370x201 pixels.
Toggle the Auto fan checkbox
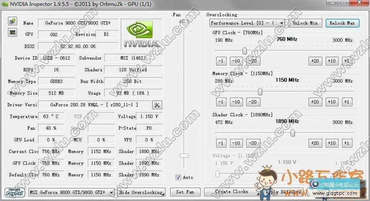pos(179,178)
